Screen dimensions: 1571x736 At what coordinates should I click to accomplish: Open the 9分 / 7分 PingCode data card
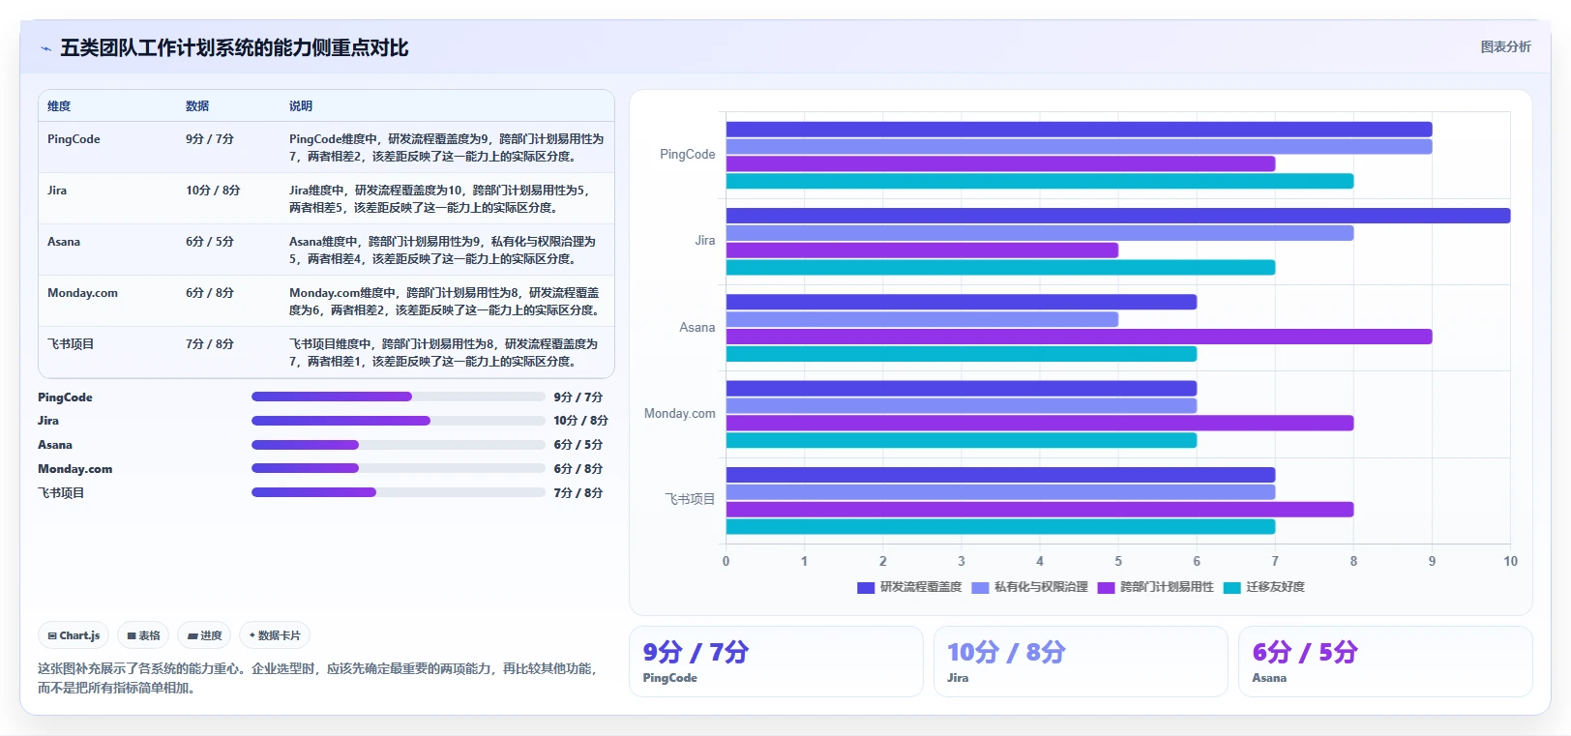[x=776, y=662]
